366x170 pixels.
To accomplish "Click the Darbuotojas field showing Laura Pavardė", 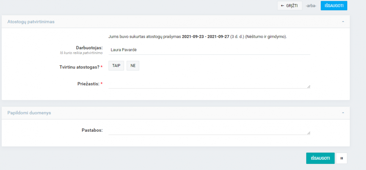I will pyautogui.click(x=209, y=50).
